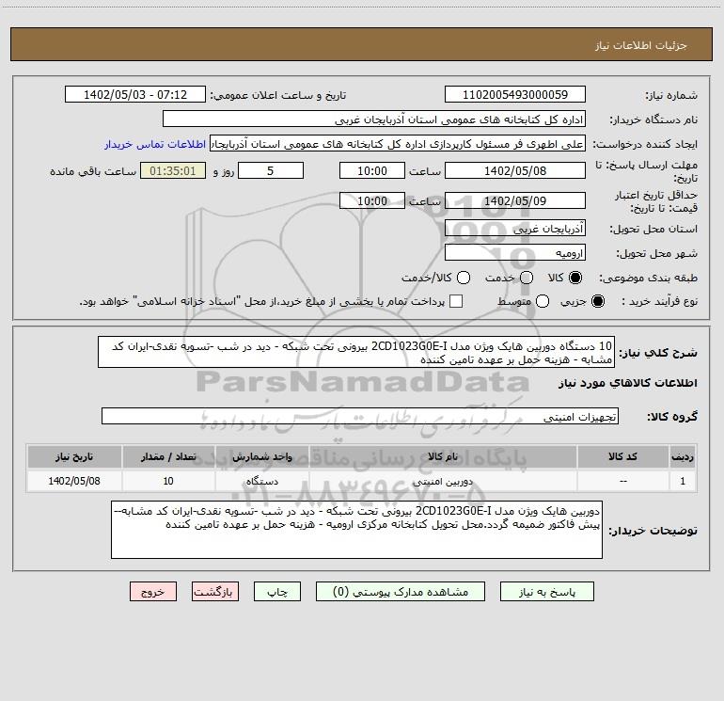The height and width of the screenshot is (701, 724).
Task: Select the کالا/خدمت radio option
Action: click(x=464, y=278)
